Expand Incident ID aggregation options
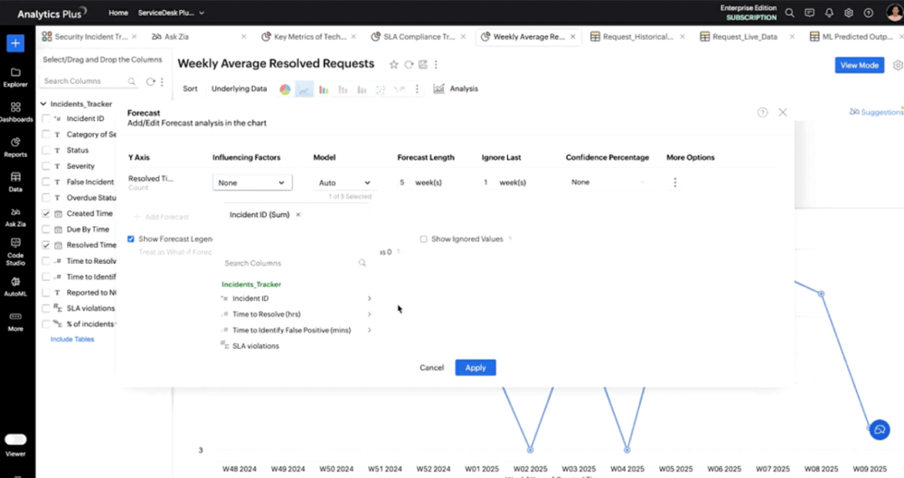This screenshot has width=904, height=478. pos(369,299)
